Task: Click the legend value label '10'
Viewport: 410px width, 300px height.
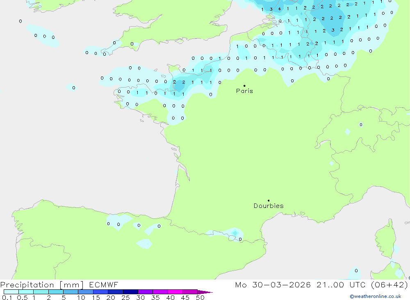Action: pyautogui.click(x=81, y=298)
